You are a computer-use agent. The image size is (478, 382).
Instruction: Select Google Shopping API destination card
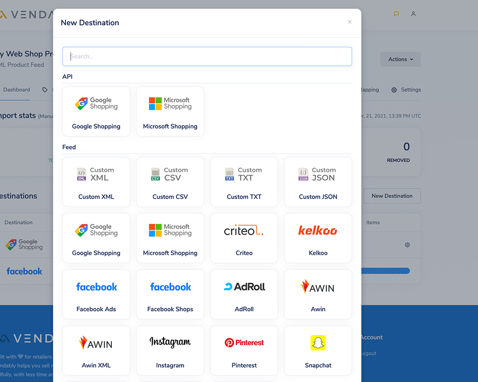(96, 111)
